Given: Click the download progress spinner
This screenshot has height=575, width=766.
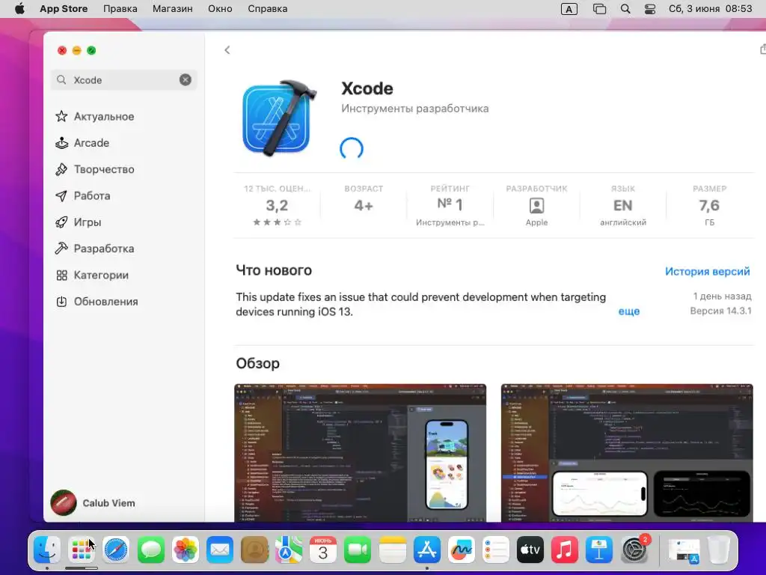Looking at the screenshot, I should coord(352,148).
